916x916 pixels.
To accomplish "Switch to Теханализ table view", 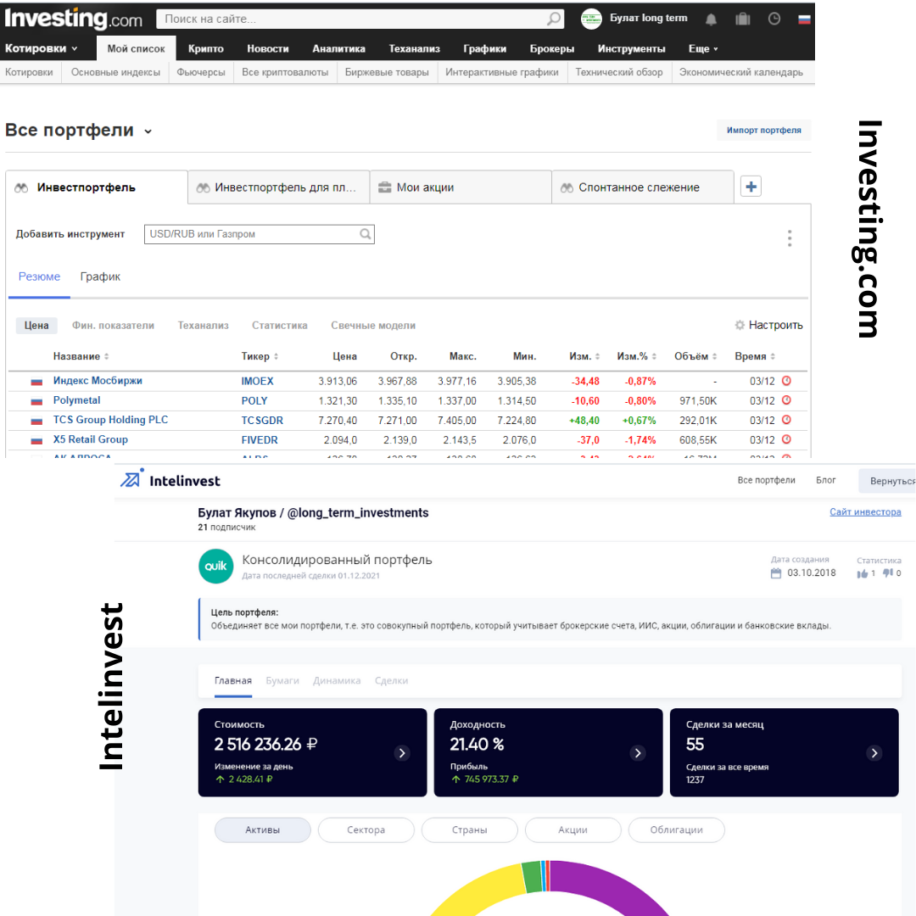I will (x=204, y=326).
